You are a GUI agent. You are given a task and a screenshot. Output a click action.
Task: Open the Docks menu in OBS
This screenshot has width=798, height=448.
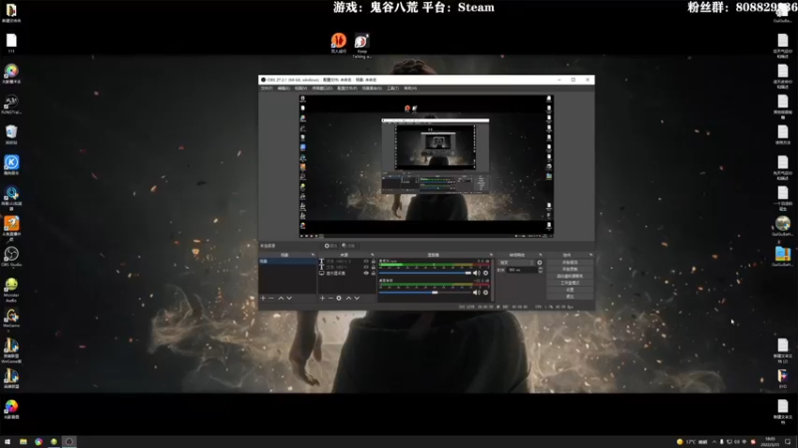pyautogui.click(x=321, y=89)
